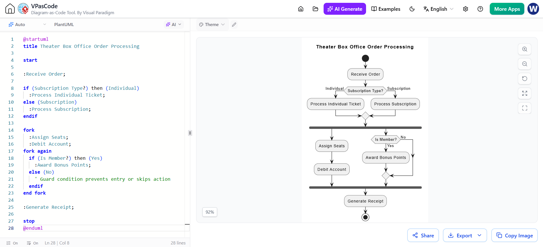Click the diagram title text in preview

tap(365, 47)
